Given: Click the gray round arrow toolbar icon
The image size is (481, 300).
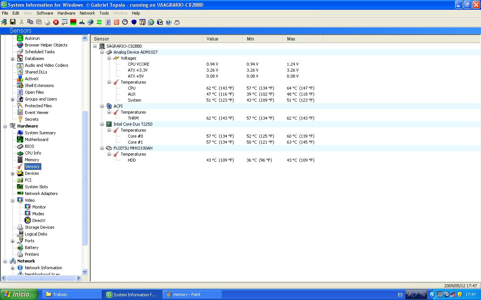Looking at the screenshot, I should (x=125, y=22).
